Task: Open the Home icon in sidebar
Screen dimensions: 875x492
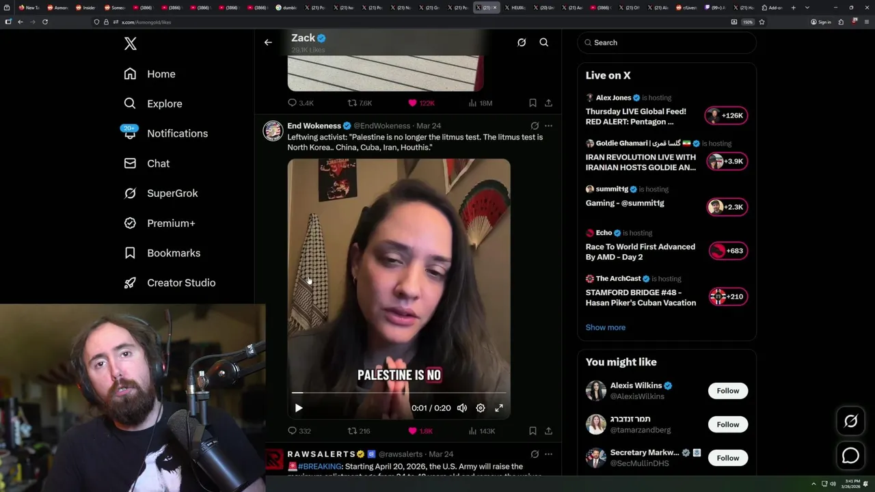Action: (x=130, y=74)
